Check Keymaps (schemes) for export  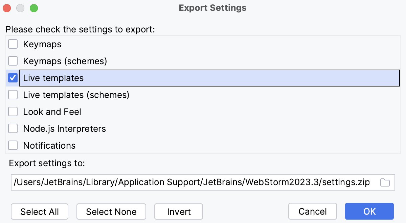point(13,61)
